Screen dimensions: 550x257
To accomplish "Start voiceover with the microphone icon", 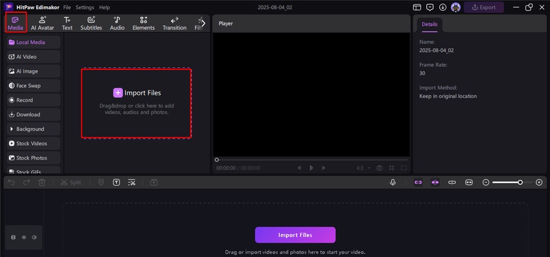I will pyautogui.click(x=393, y=182).
